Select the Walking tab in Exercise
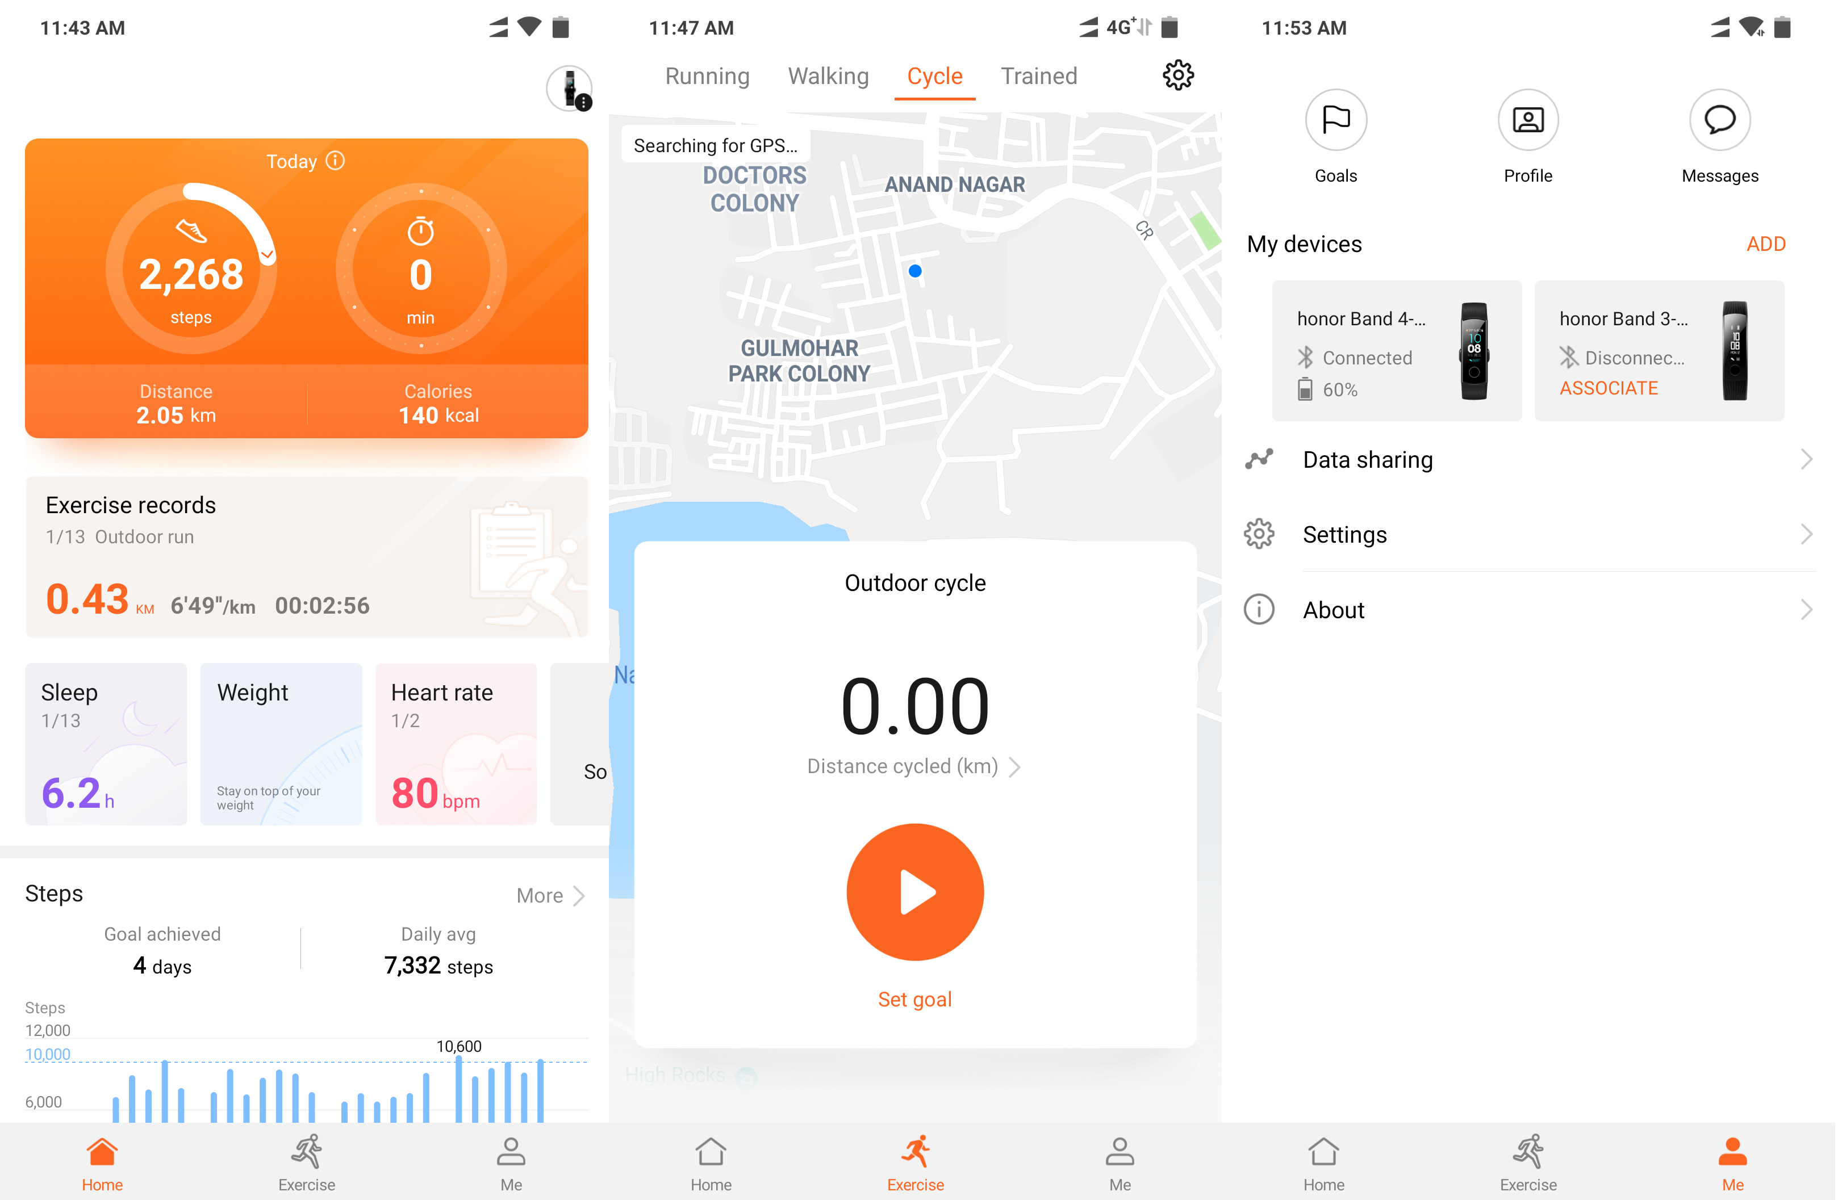 pyautogui.click(x=826, y=76)
